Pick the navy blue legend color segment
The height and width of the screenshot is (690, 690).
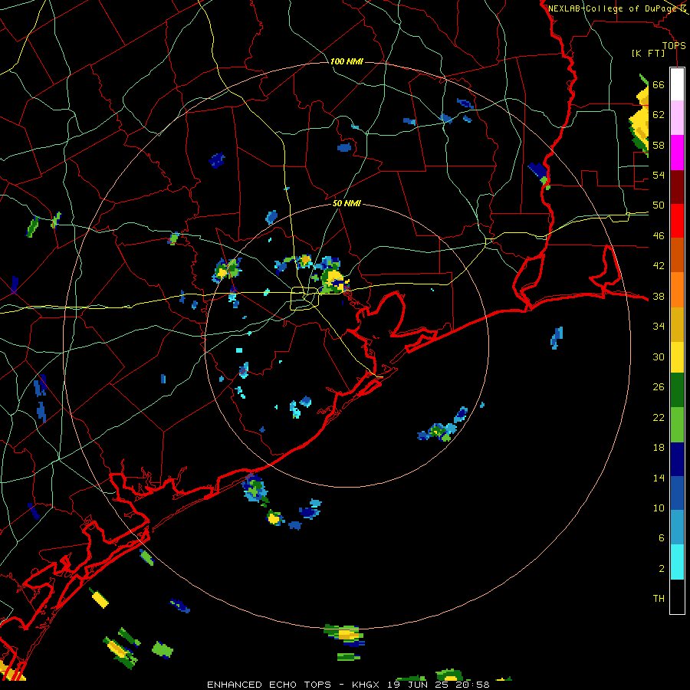click(677, 459)
